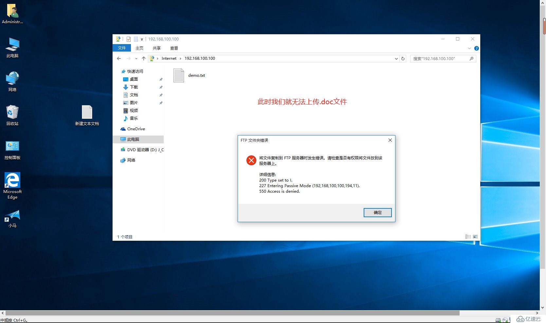
Task: Select the demo.txt file icon
Action: coord(179,75)
